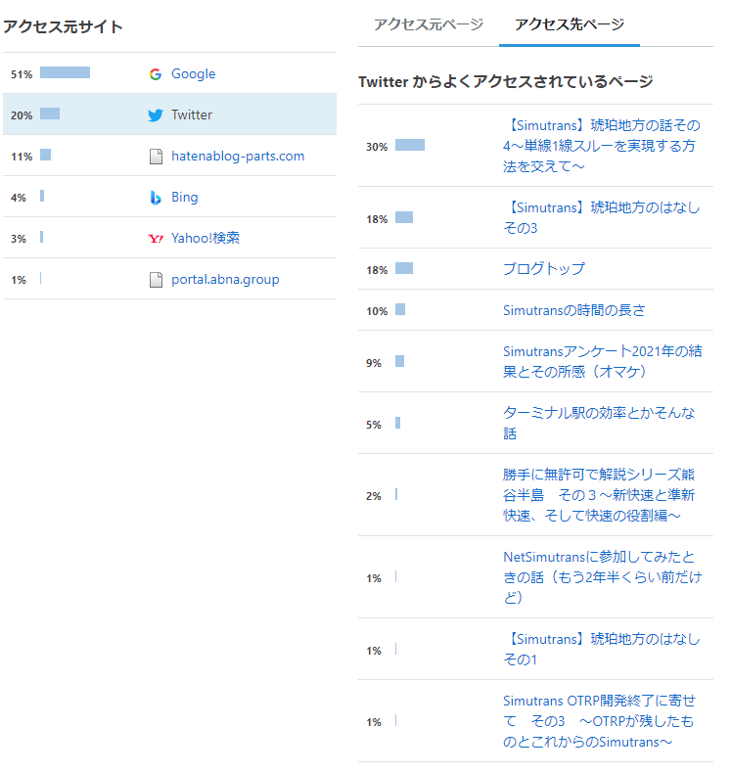The height and width of the screenshot is (773, 732).
Task: Click the 9% value beside Simutransアンケート
Action: click(x=374, y=363)
